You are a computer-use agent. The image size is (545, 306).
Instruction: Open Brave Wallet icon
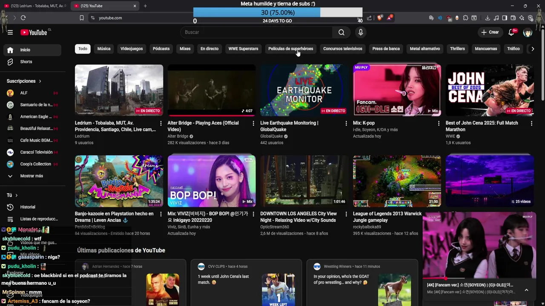click(513, 18)
